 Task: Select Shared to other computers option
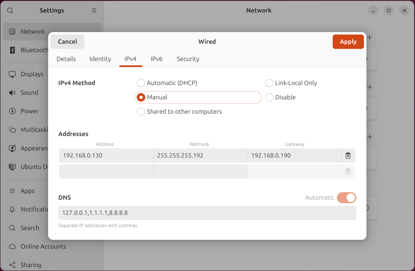141,112
